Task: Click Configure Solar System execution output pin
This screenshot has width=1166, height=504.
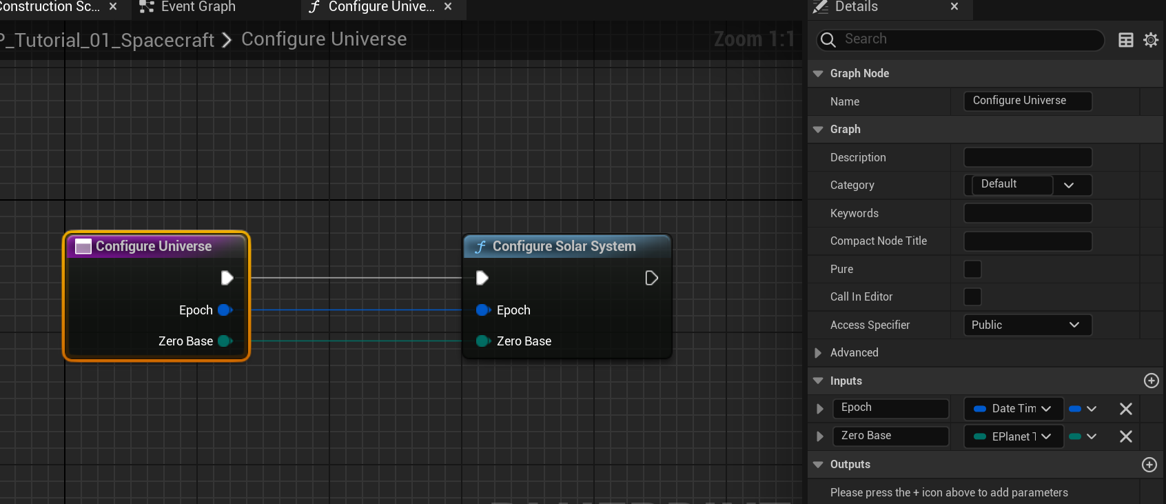Action: click(x=651, y=278)
